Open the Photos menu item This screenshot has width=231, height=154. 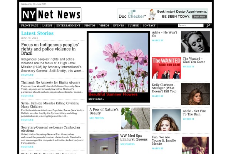[90, 25]
